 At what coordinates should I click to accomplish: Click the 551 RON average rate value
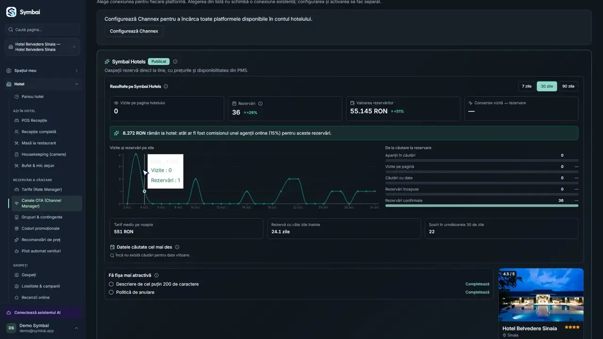pyautogui.click(x=124, y=232)
